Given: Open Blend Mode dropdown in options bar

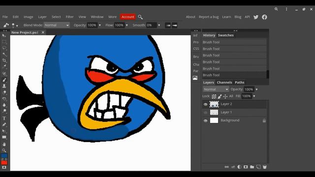Looking at the screenshot, I should [57, 25].
